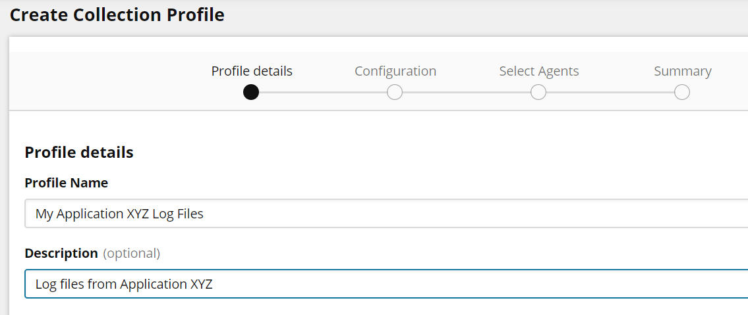Screen dimensions: 748x315
Task: Switch to the Configuration step label
Action: click(395, 71)
